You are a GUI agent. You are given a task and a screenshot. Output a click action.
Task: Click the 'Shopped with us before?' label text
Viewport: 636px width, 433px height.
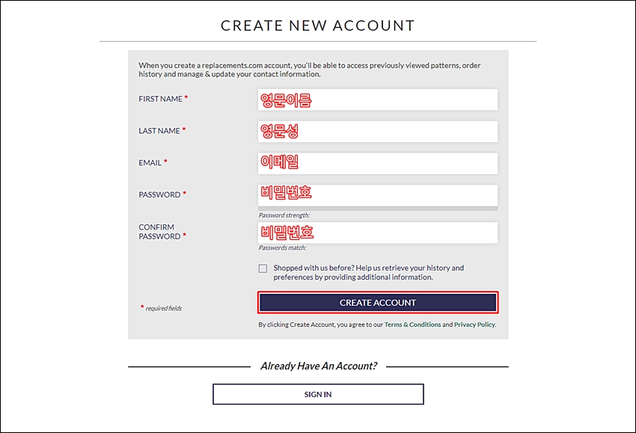tap(368, 272)
